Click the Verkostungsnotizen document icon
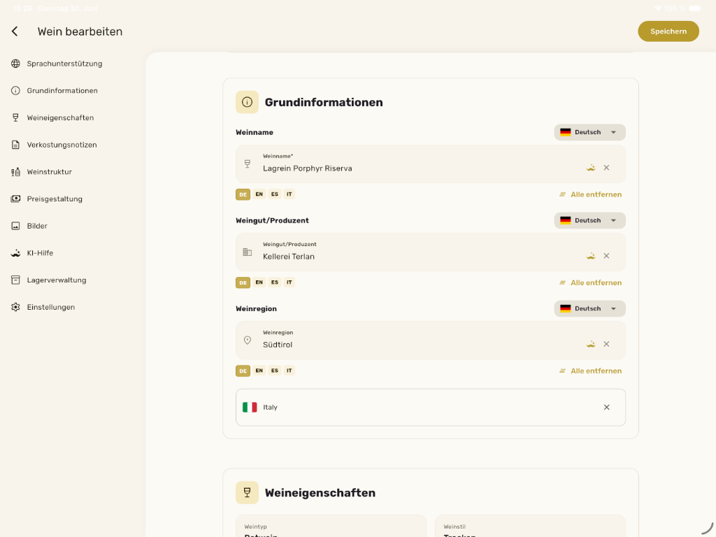Image resolution: width=716 pixels, height=537 pixels. point(15,145)
